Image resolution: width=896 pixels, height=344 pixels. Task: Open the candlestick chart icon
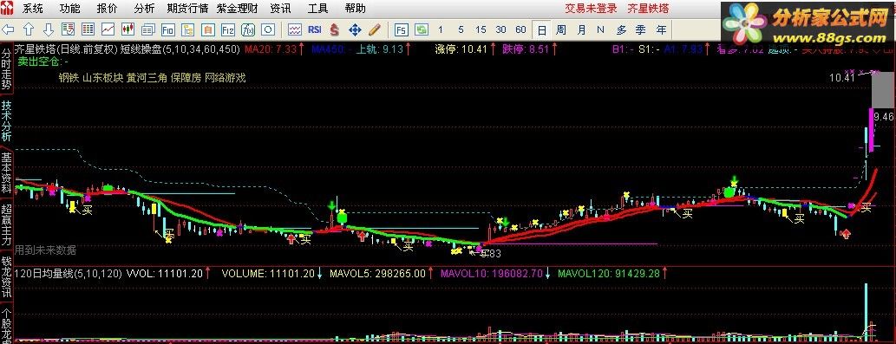[128, 29]
